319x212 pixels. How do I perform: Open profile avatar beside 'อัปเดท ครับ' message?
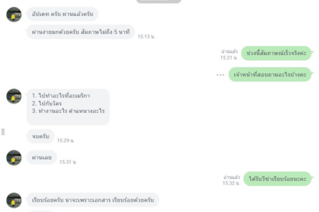tap(14, 14)
